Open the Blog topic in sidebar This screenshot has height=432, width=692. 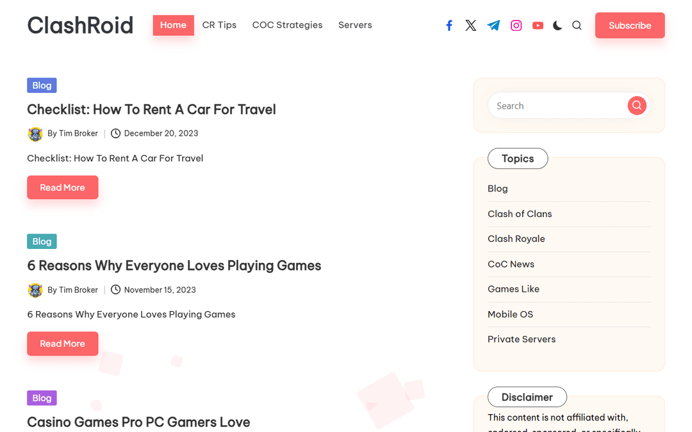(x=498, y=189)
